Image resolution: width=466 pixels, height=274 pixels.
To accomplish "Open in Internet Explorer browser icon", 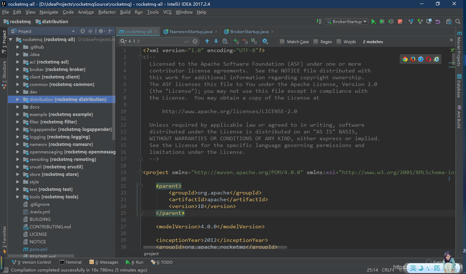I will coord(436,59).
